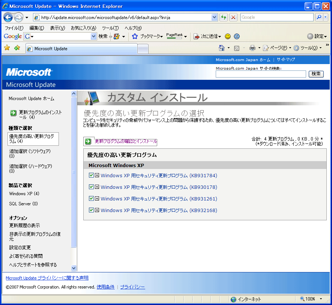
Task: Open the 表示(V) menu
Action: click(57, 28)
